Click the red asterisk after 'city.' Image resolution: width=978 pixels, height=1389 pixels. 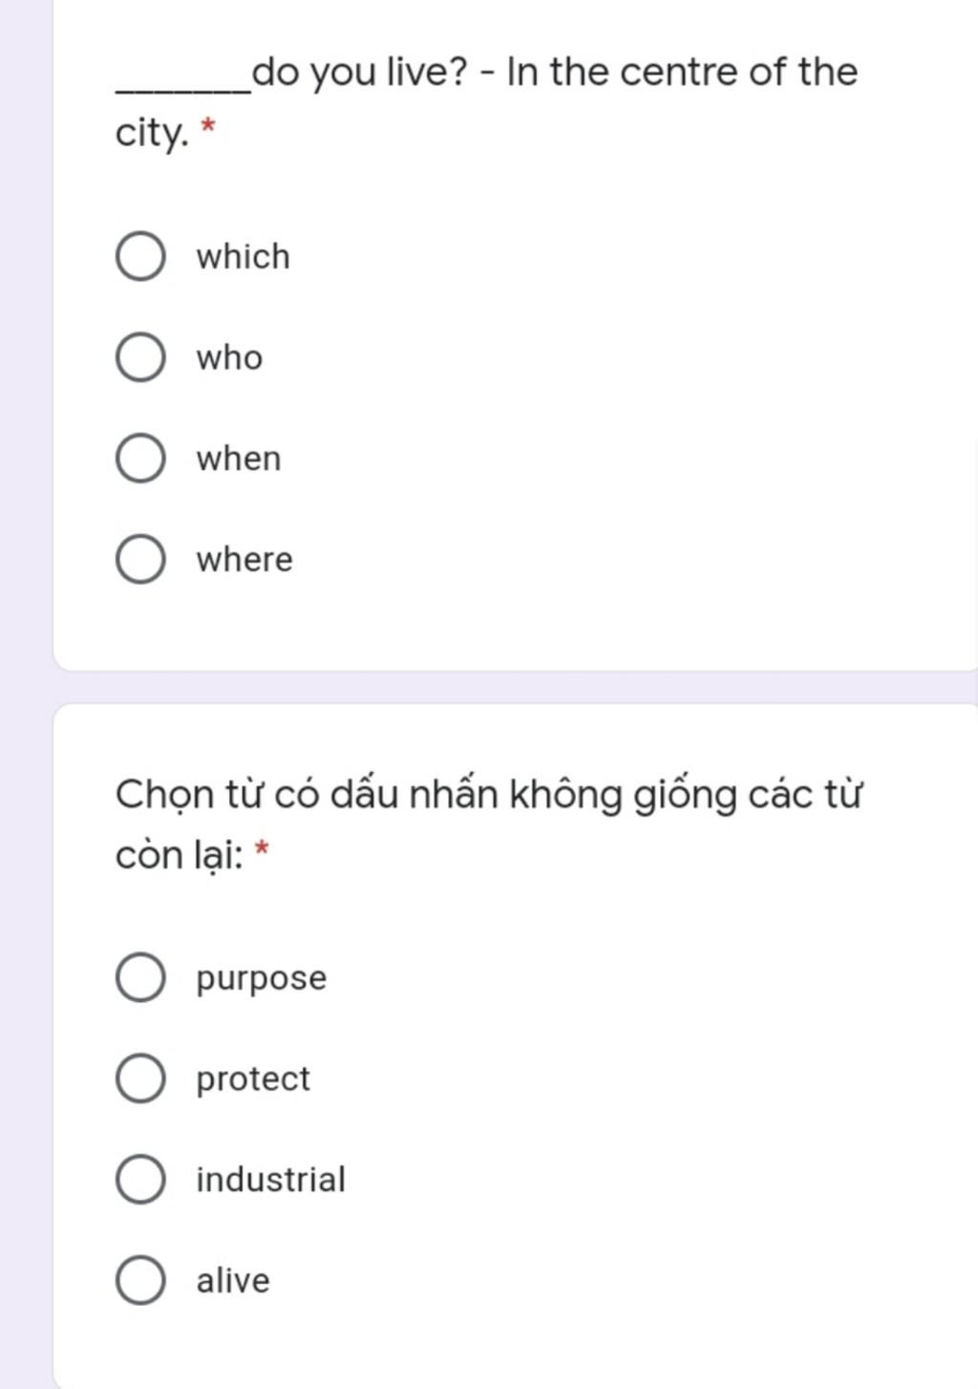pyautogui.click(x=208, y=127)
